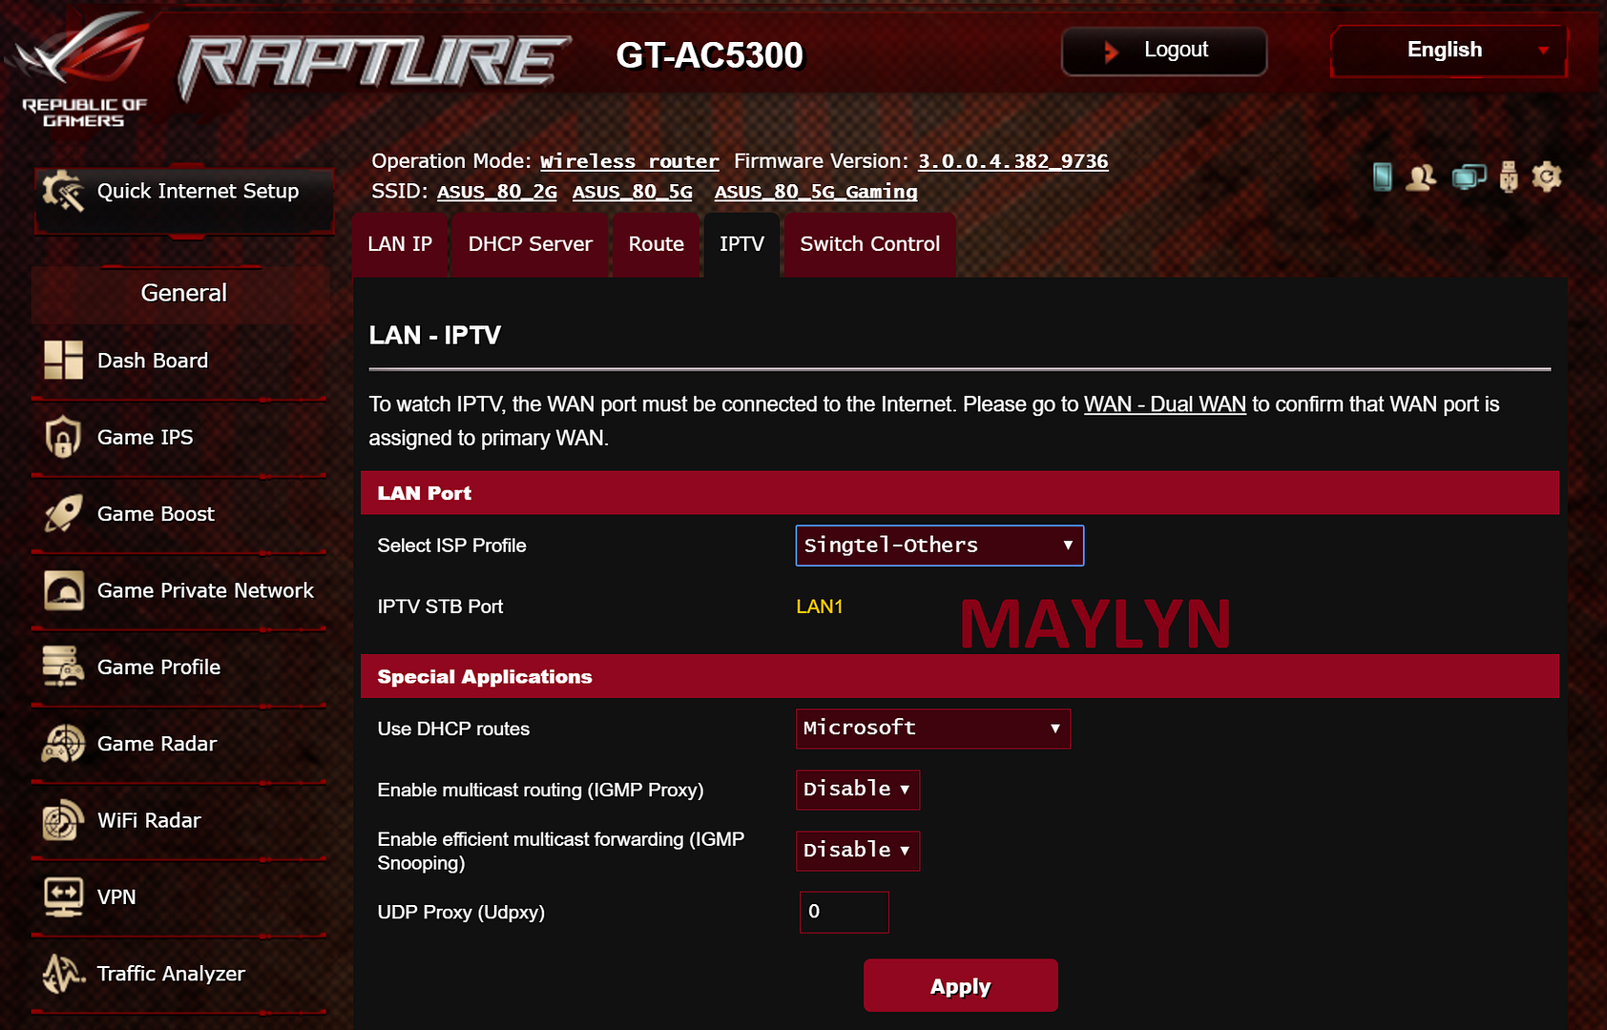This screenshot has height=1030, width=1607.
Task: Click the VPN monitor icon
Action: (63, 896)
